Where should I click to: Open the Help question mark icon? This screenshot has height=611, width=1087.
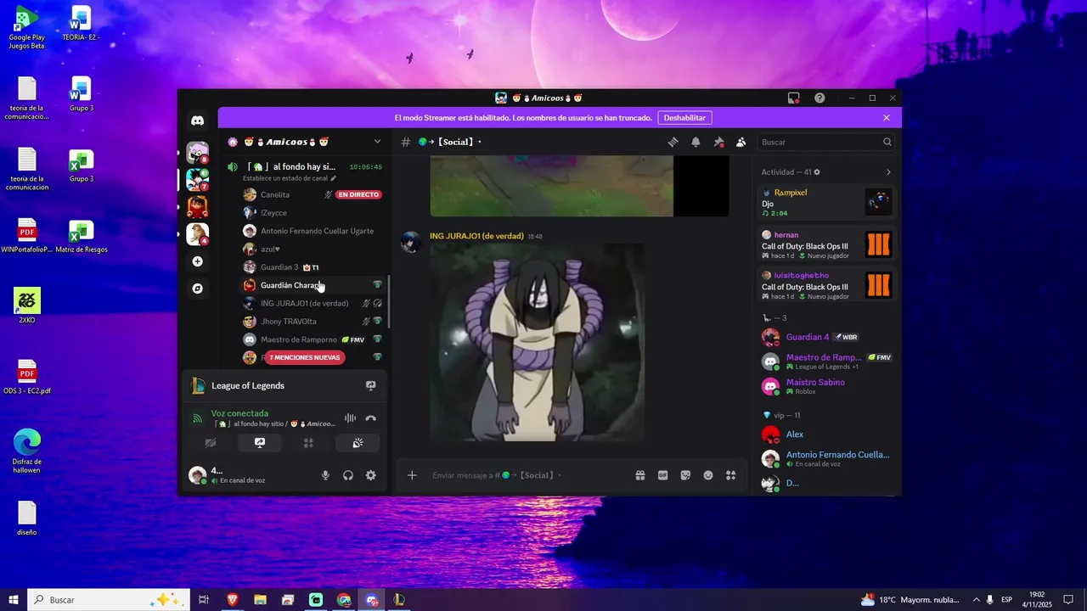pyautogui.click(x=819, y=98)
